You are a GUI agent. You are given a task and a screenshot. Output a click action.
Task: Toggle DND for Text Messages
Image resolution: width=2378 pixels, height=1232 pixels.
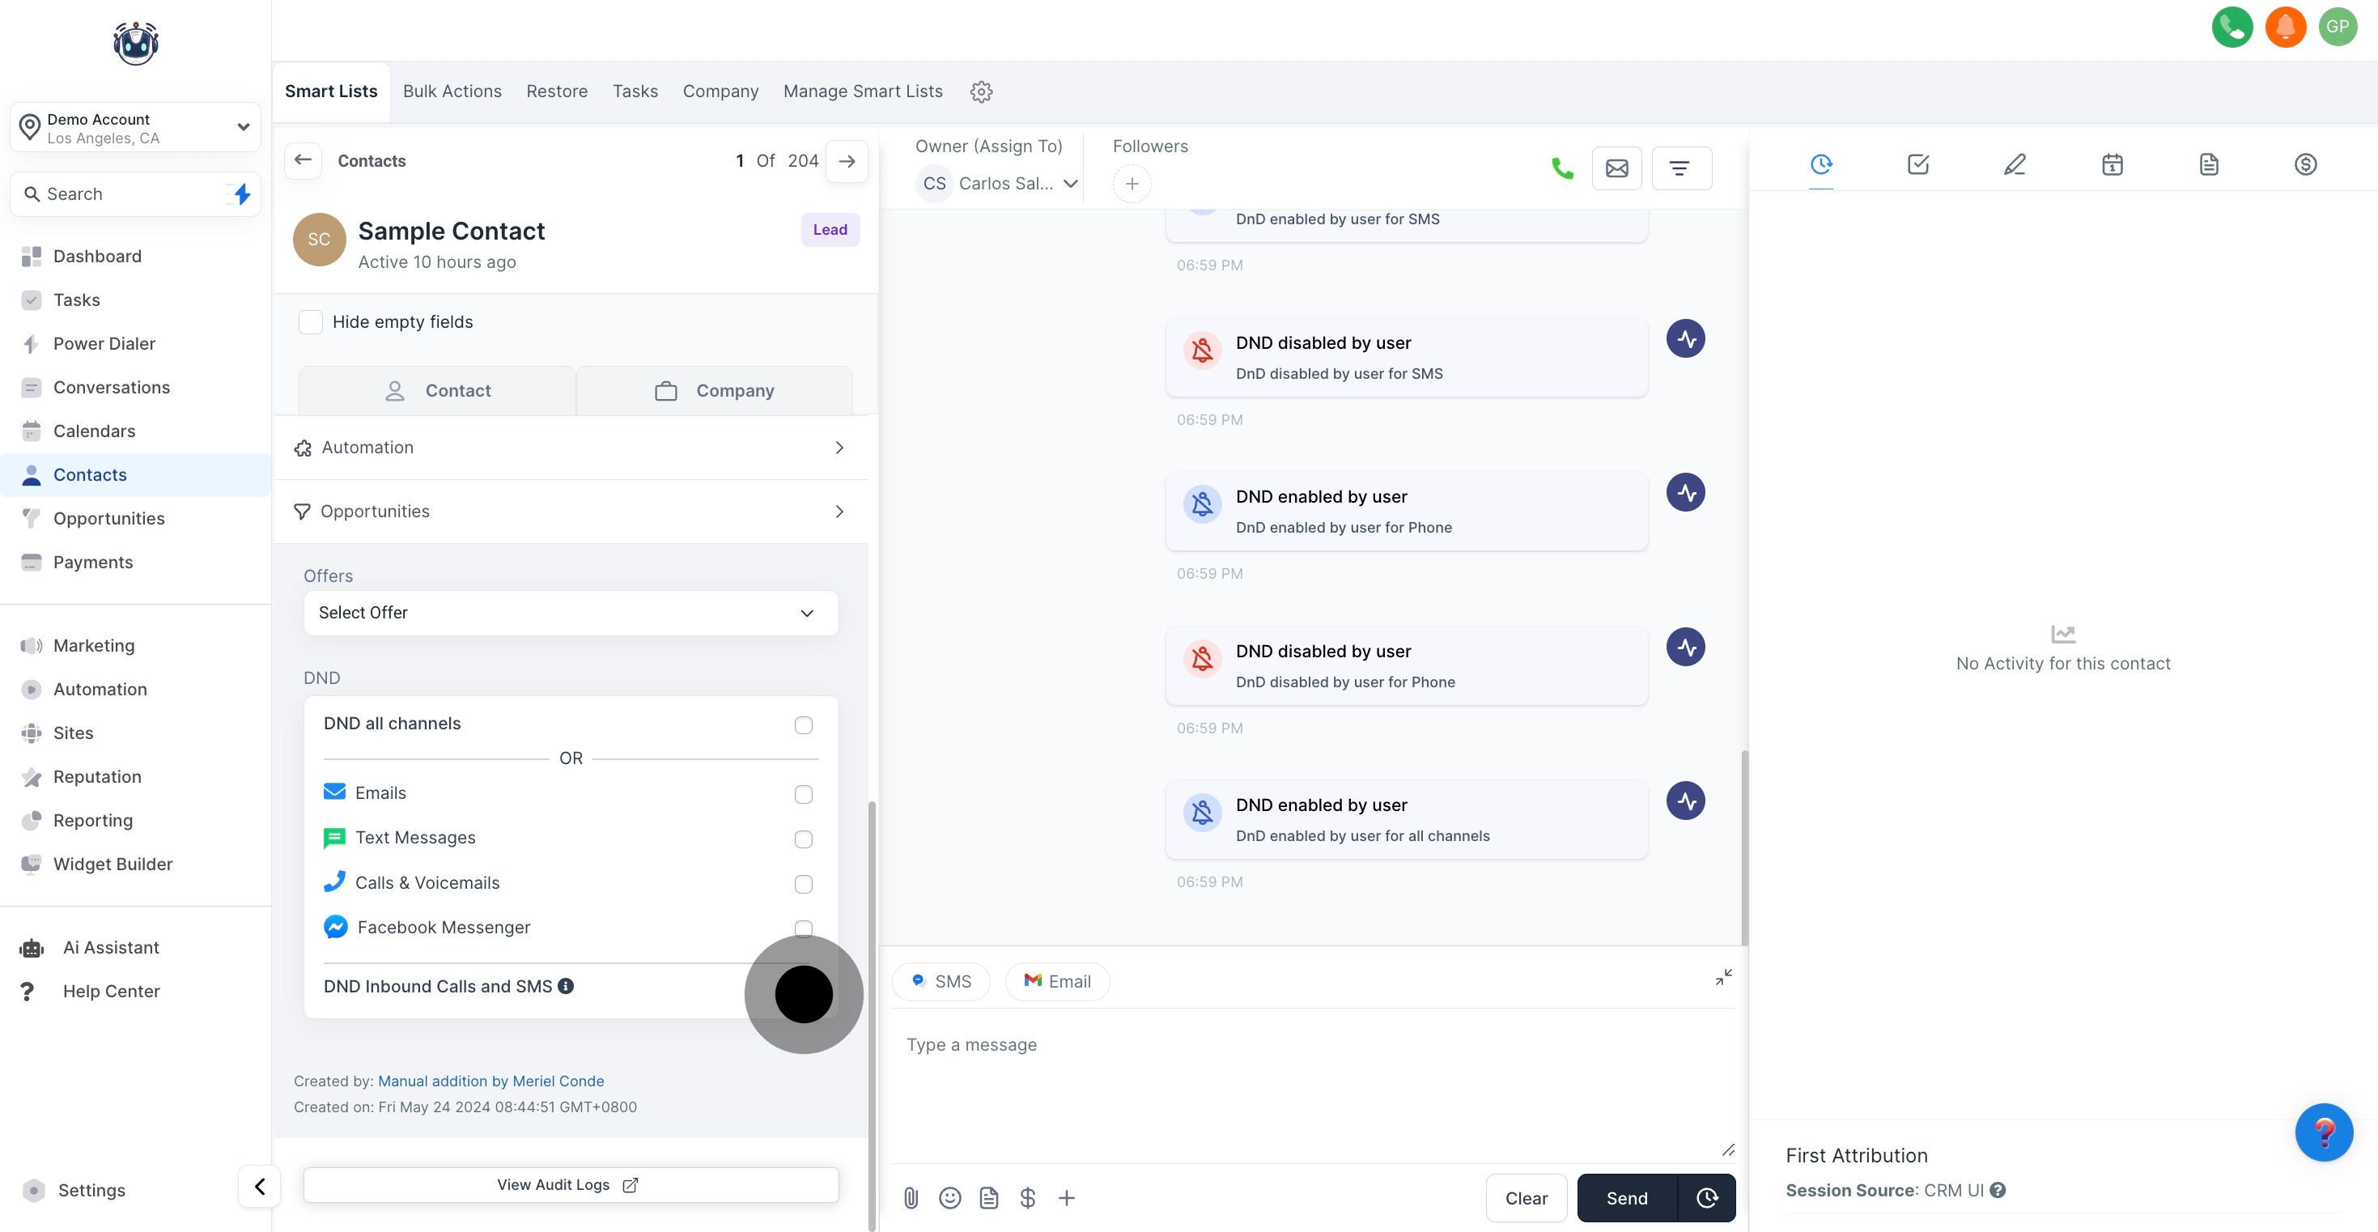803,839
